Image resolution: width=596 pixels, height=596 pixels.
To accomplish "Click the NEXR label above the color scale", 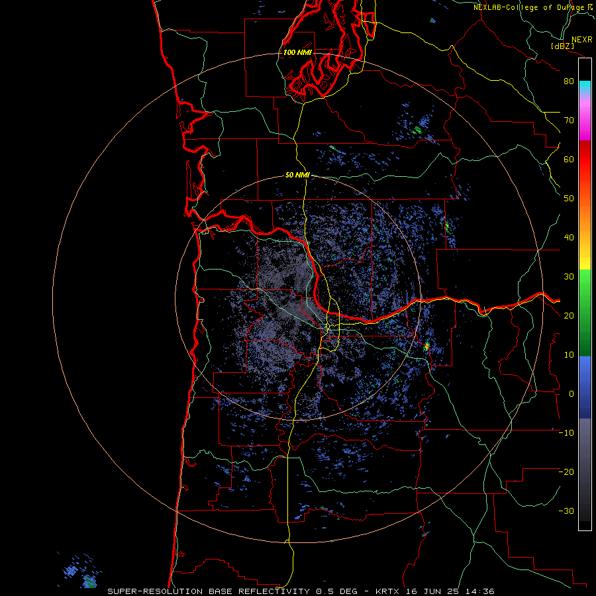I will (581, 39).
